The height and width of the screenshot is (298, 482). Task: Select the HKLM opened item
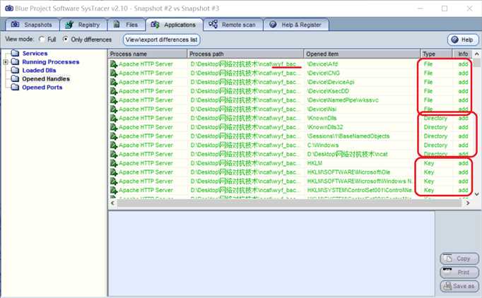[315, 163]
